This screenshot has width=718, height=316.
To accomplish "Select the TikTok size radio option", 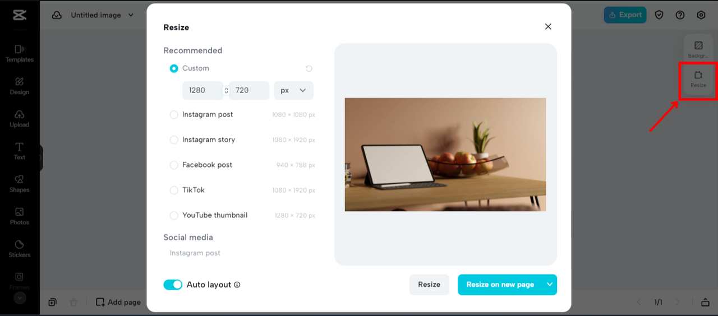I will point(174,190).
